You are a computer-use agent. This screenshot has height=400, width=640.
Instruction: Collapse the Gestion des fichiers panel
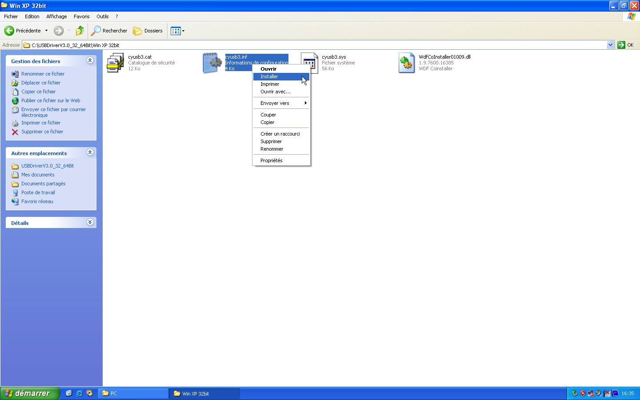(x=90, y=60)
